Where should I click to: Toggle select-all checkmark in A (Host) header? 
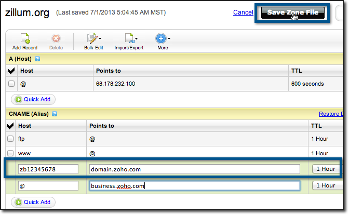pyautogui.click(x=11, y=71)
